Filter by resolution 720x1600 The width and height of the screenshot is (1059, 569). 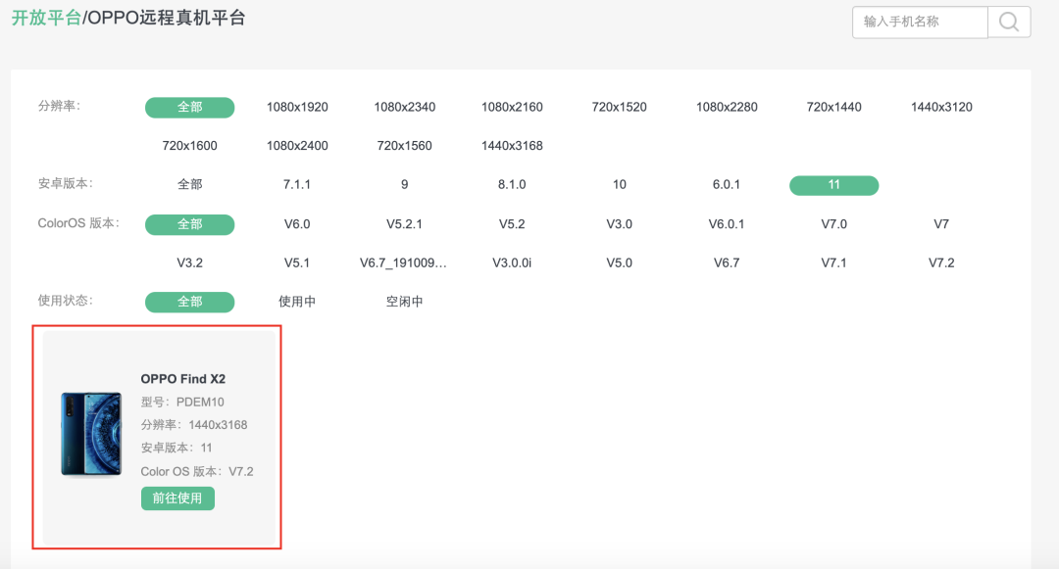coord(190,146)
